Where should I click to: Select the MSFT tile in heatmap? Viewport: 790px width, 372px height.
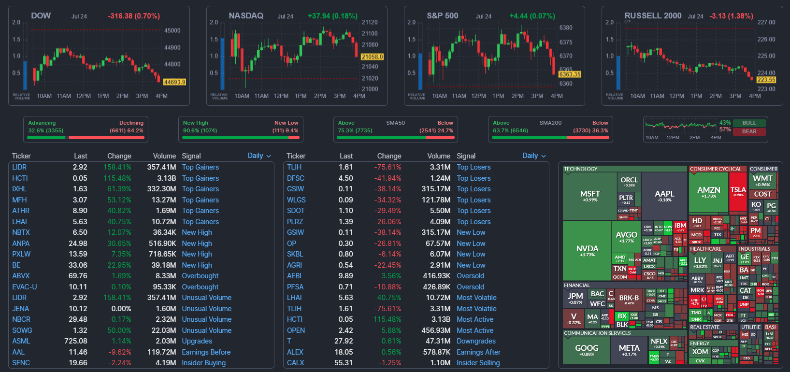tap(590, 196)
